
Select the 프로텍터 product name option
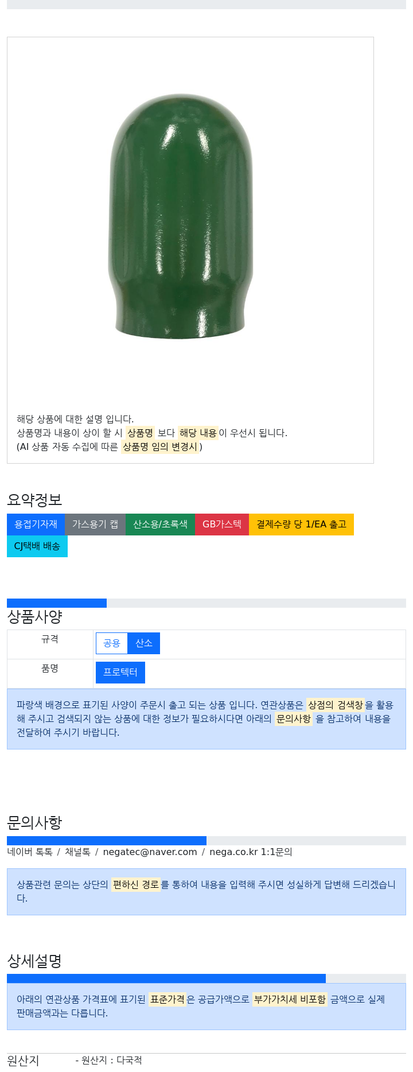pyautogui.click(x=120, y=673)
